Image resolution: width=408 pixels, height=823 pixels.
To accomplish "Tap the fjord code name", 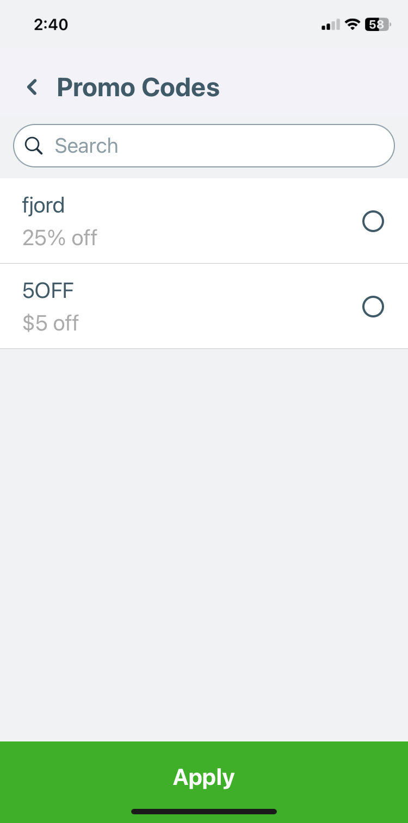I will (x=44, y=205).
